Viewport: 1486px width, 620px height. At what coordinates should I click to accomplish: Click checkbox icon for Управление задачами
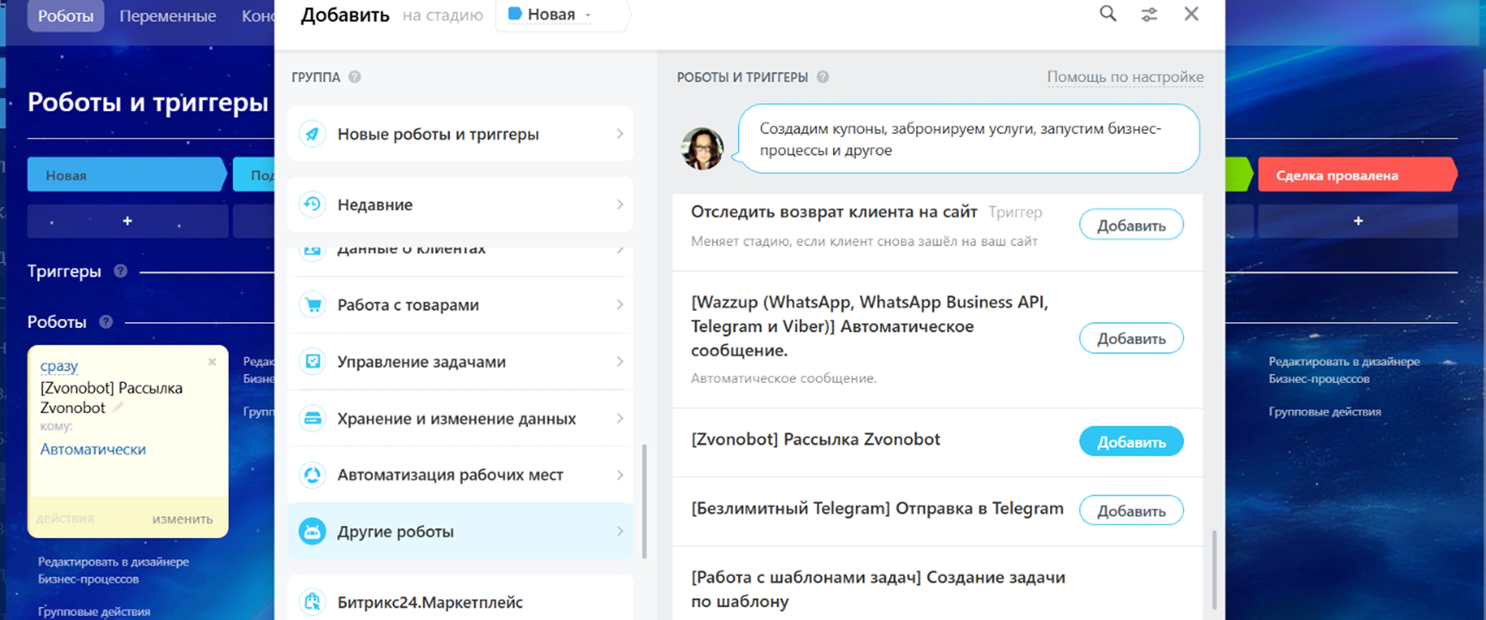(x=312, y=361)
